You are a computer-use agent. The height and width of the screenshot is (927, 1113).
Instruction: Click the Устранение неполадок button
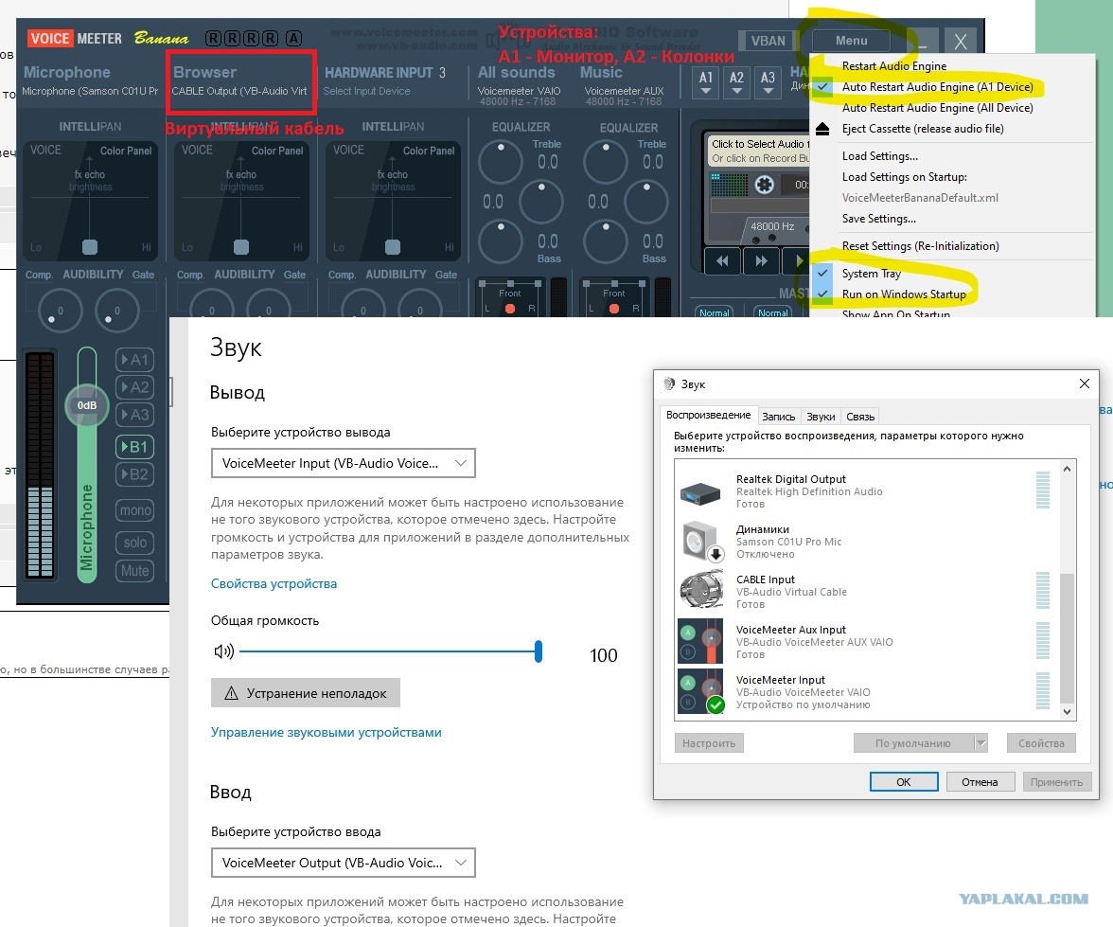(305, 693)
